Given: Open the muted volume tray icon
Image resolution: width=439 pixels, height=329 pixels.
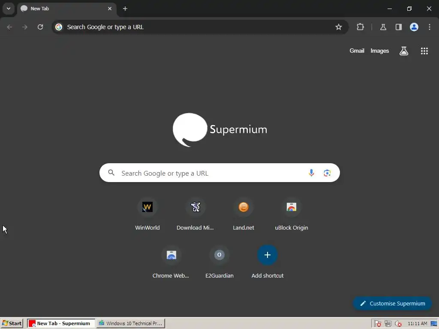Looking at the screenshot, I should pos(398,324).
